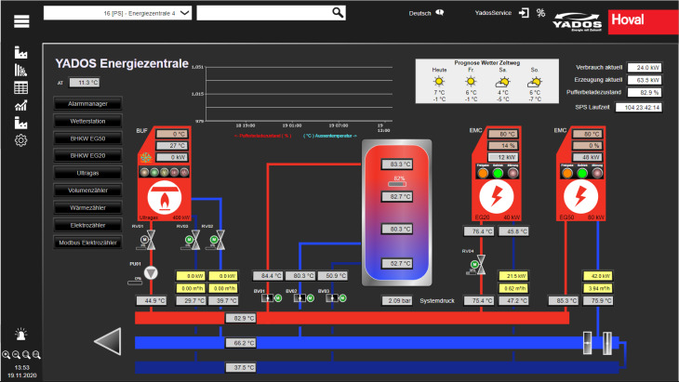Click the Ultragas boiler flame icon

pyautogui.click(x=165, y=197)
